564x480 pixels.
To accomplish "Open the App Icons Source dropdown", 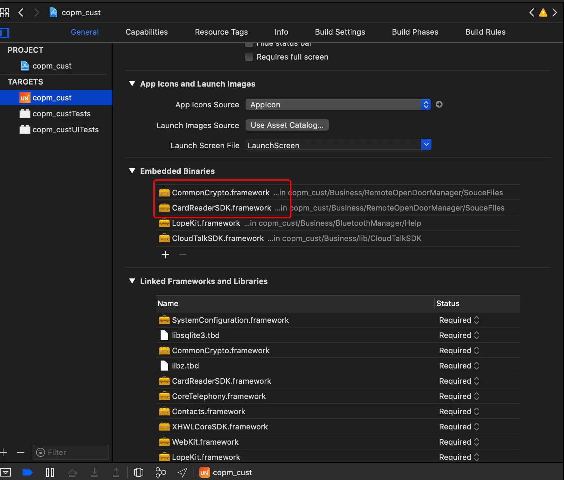I will (x=425, y=104).
